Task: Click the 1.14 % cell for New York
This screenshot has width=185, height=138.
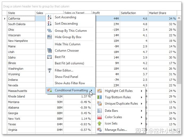Action: (77, 119)
